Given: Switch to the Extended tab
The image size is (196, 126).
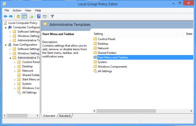Looking at the screenshot, I should pyautogui.click(x=49, y=116).
